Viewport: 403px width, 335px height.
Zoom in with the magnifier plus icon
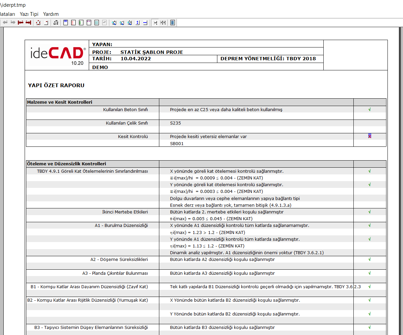tap(114, 23)
